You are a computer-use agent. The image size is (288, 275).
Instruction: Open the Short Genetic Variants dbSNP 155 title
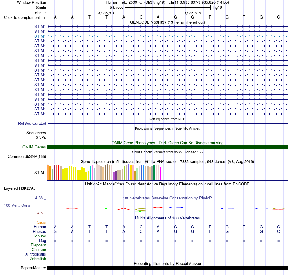pyautogui.click(x=167, y=152)
